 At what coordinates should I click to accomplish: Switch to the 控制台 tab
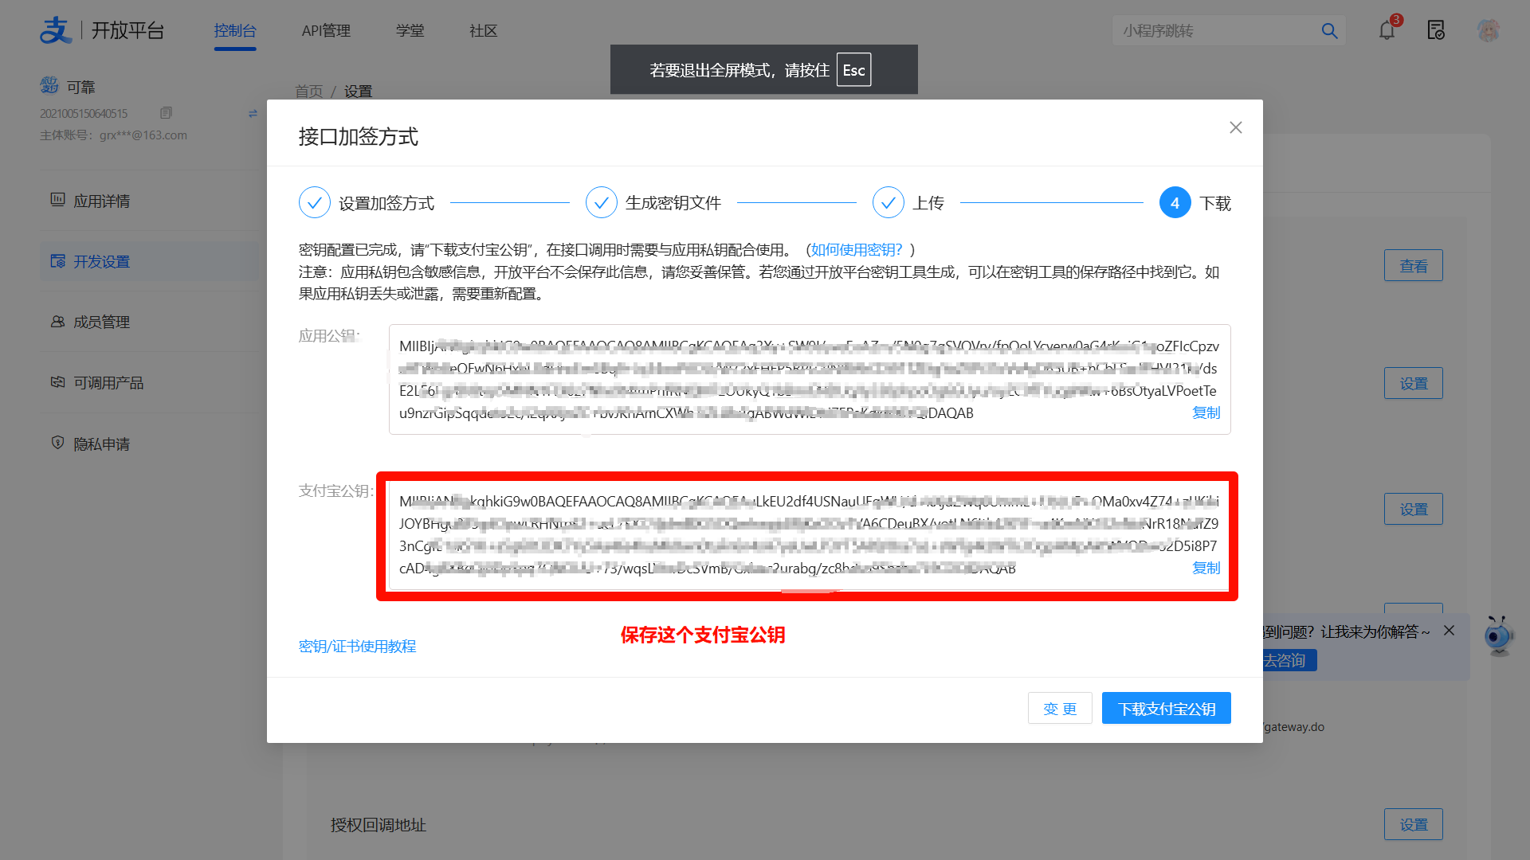(235, 30)
